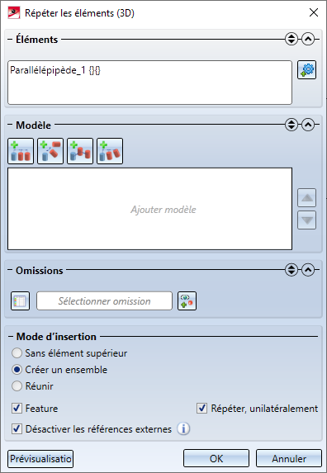327x473 pixels.
Task: Click the add elements gear icon
Action: [307, 70]
